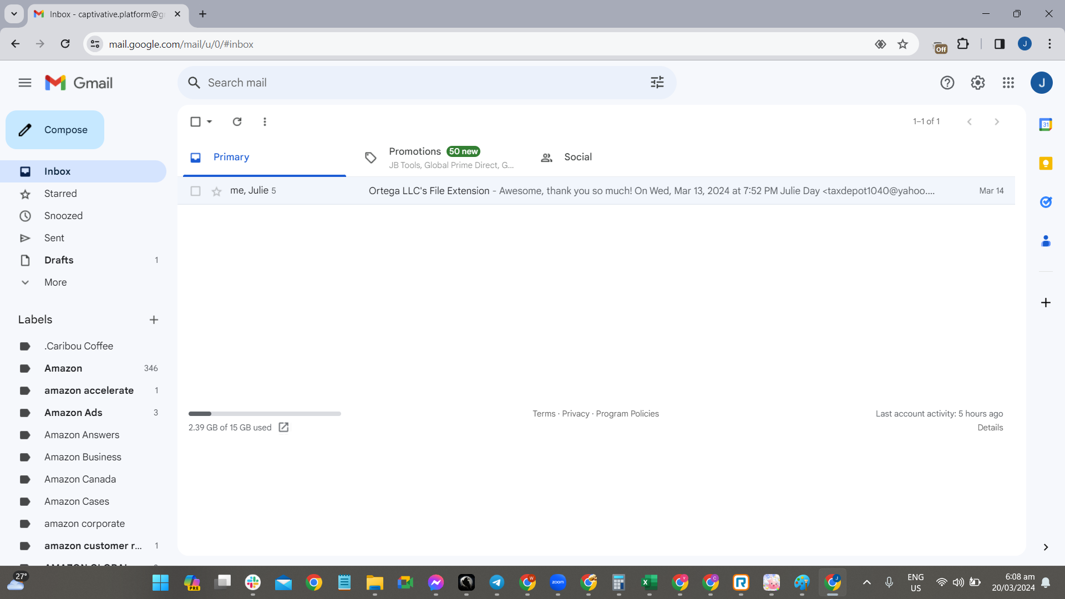Show search options filter icon
The width and height of the screenshot is (1065, 599).
pos(657,83)
